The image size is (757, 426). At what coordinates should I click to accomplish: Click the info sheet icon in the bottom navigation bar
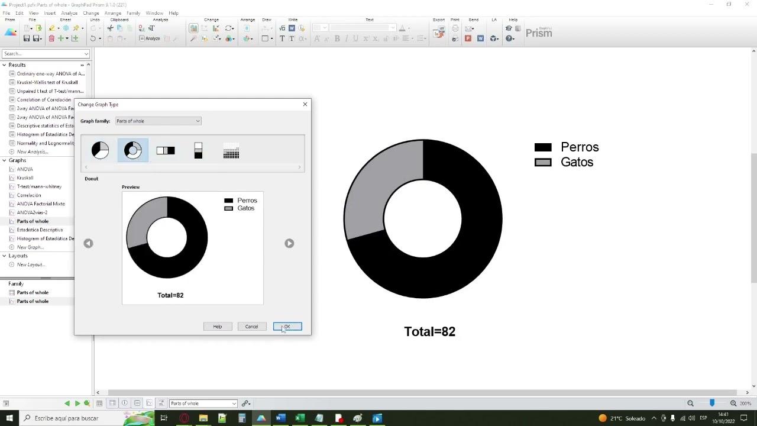[x=124, y=404]
